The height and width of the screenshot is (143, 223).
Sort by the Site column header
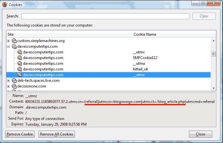point(69,34)
